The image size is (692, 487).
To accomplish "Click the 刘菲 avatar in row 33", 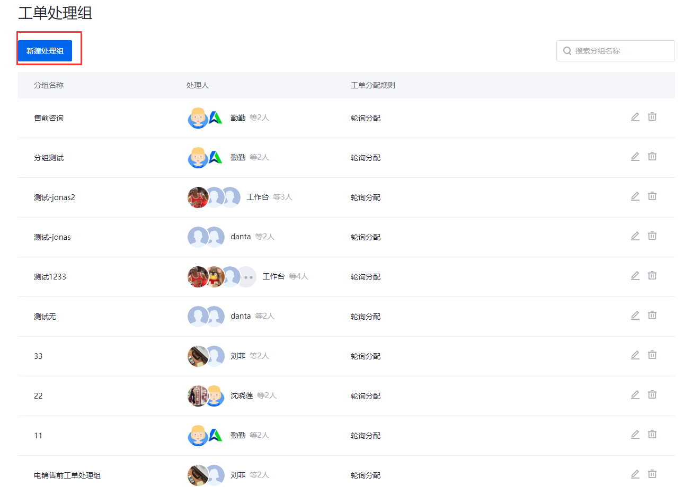I will (x=197, y=356).
